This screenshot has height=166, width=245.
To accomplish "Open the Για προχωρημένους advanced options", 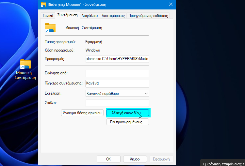I will point(128,122).
